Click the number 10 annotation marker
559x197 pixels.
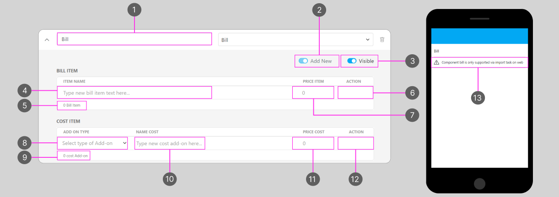[x=170, y=179]
